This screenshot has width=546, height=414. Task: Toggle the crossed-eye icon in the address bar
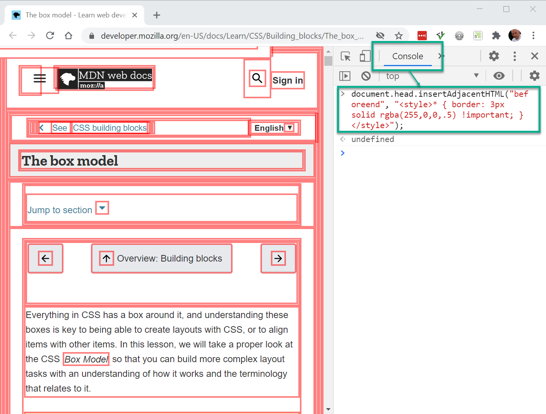pyautogui.click(x=380, y=35)
